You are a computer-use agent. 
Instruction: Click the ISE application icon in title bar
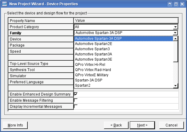click(x=4, y=4)
